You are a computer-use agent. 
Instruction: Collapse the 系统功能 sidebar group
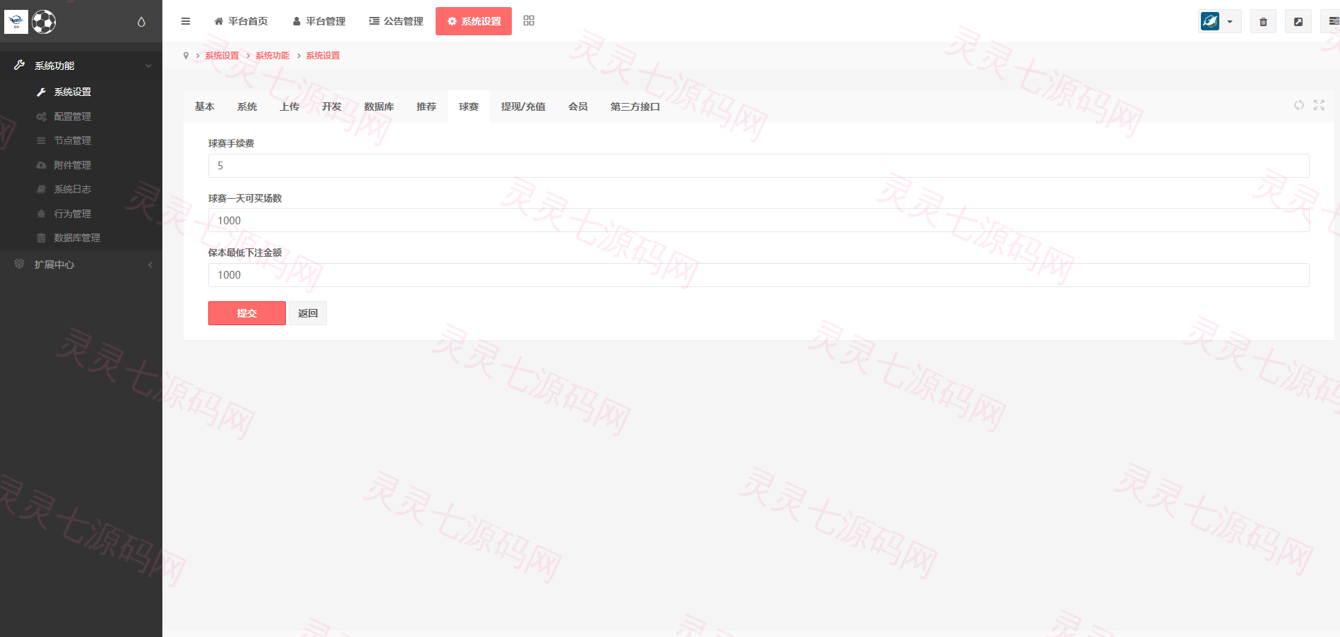tap(81, 66)
